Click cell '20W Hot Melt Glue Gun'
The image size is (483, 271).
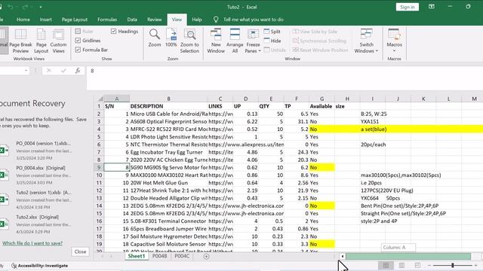[168, 183]
